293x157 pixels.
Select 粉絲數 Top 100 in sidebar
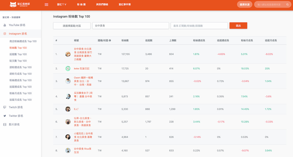[x=18, y=48]
